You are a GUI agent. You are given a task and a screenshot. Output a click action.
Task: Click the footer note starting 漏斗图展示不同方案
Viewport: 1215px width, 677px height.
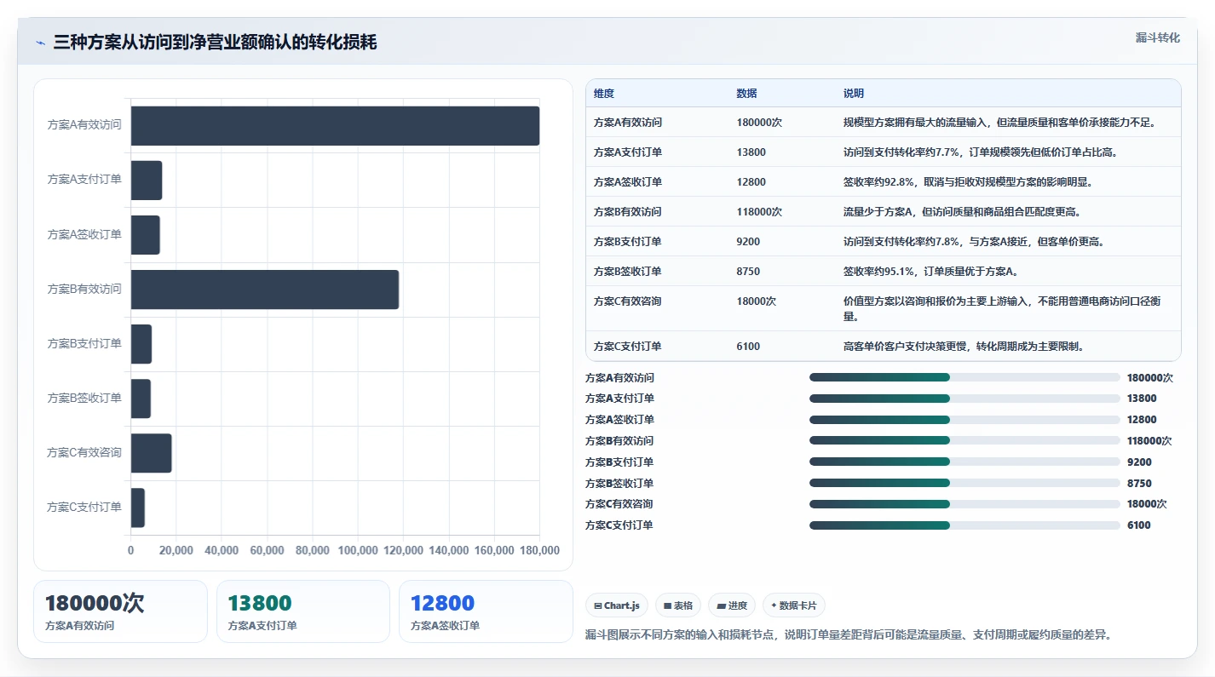pyautogui.click(x=849, y=634)
